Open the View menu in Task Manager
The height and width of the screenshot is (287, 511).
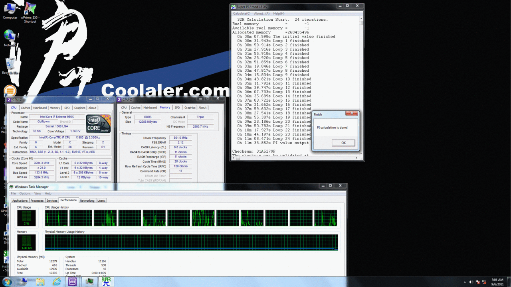pos(38,193)
